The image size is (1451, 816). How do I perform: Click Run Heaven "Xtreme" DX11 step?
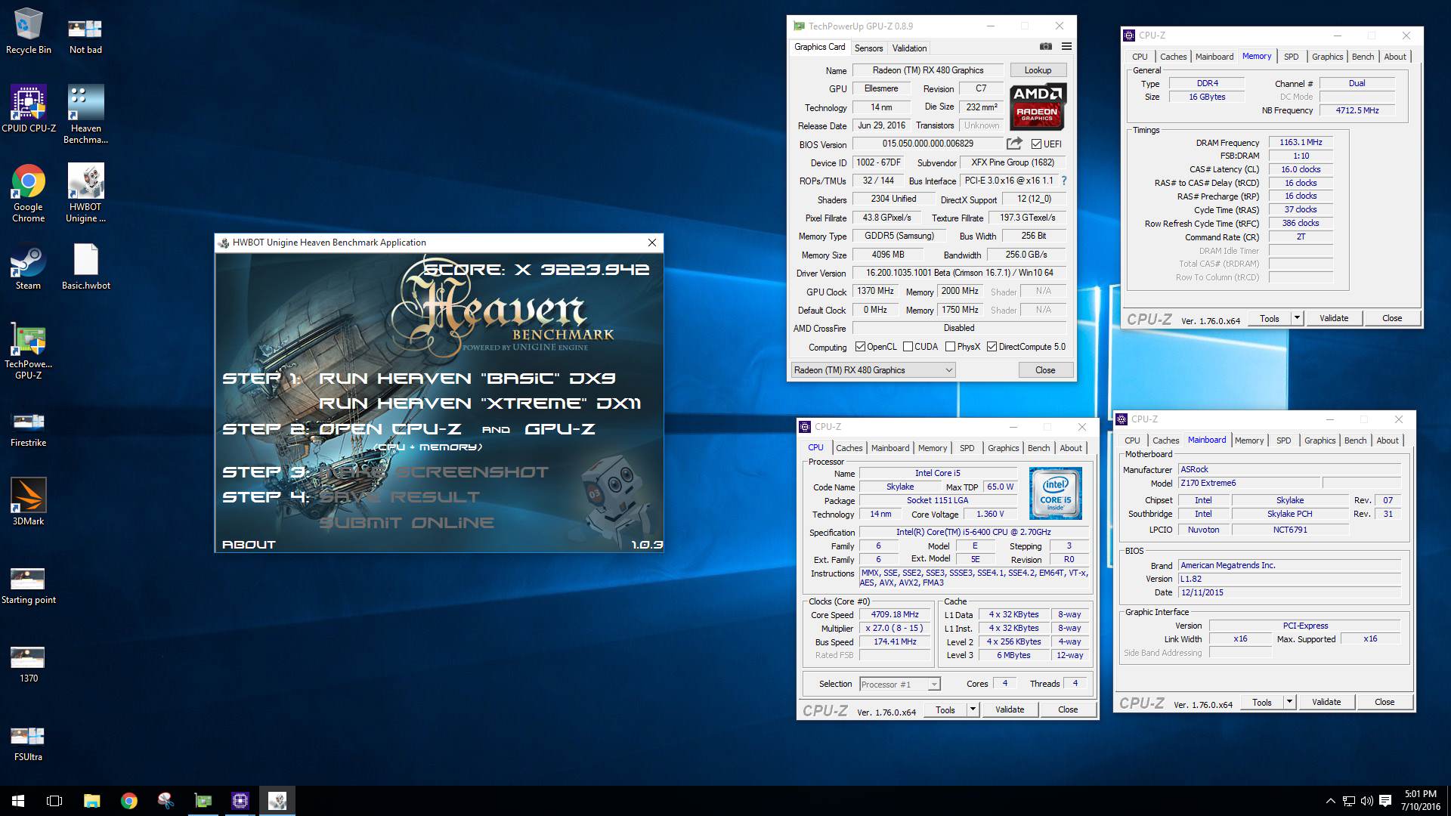tap(480, 403)
